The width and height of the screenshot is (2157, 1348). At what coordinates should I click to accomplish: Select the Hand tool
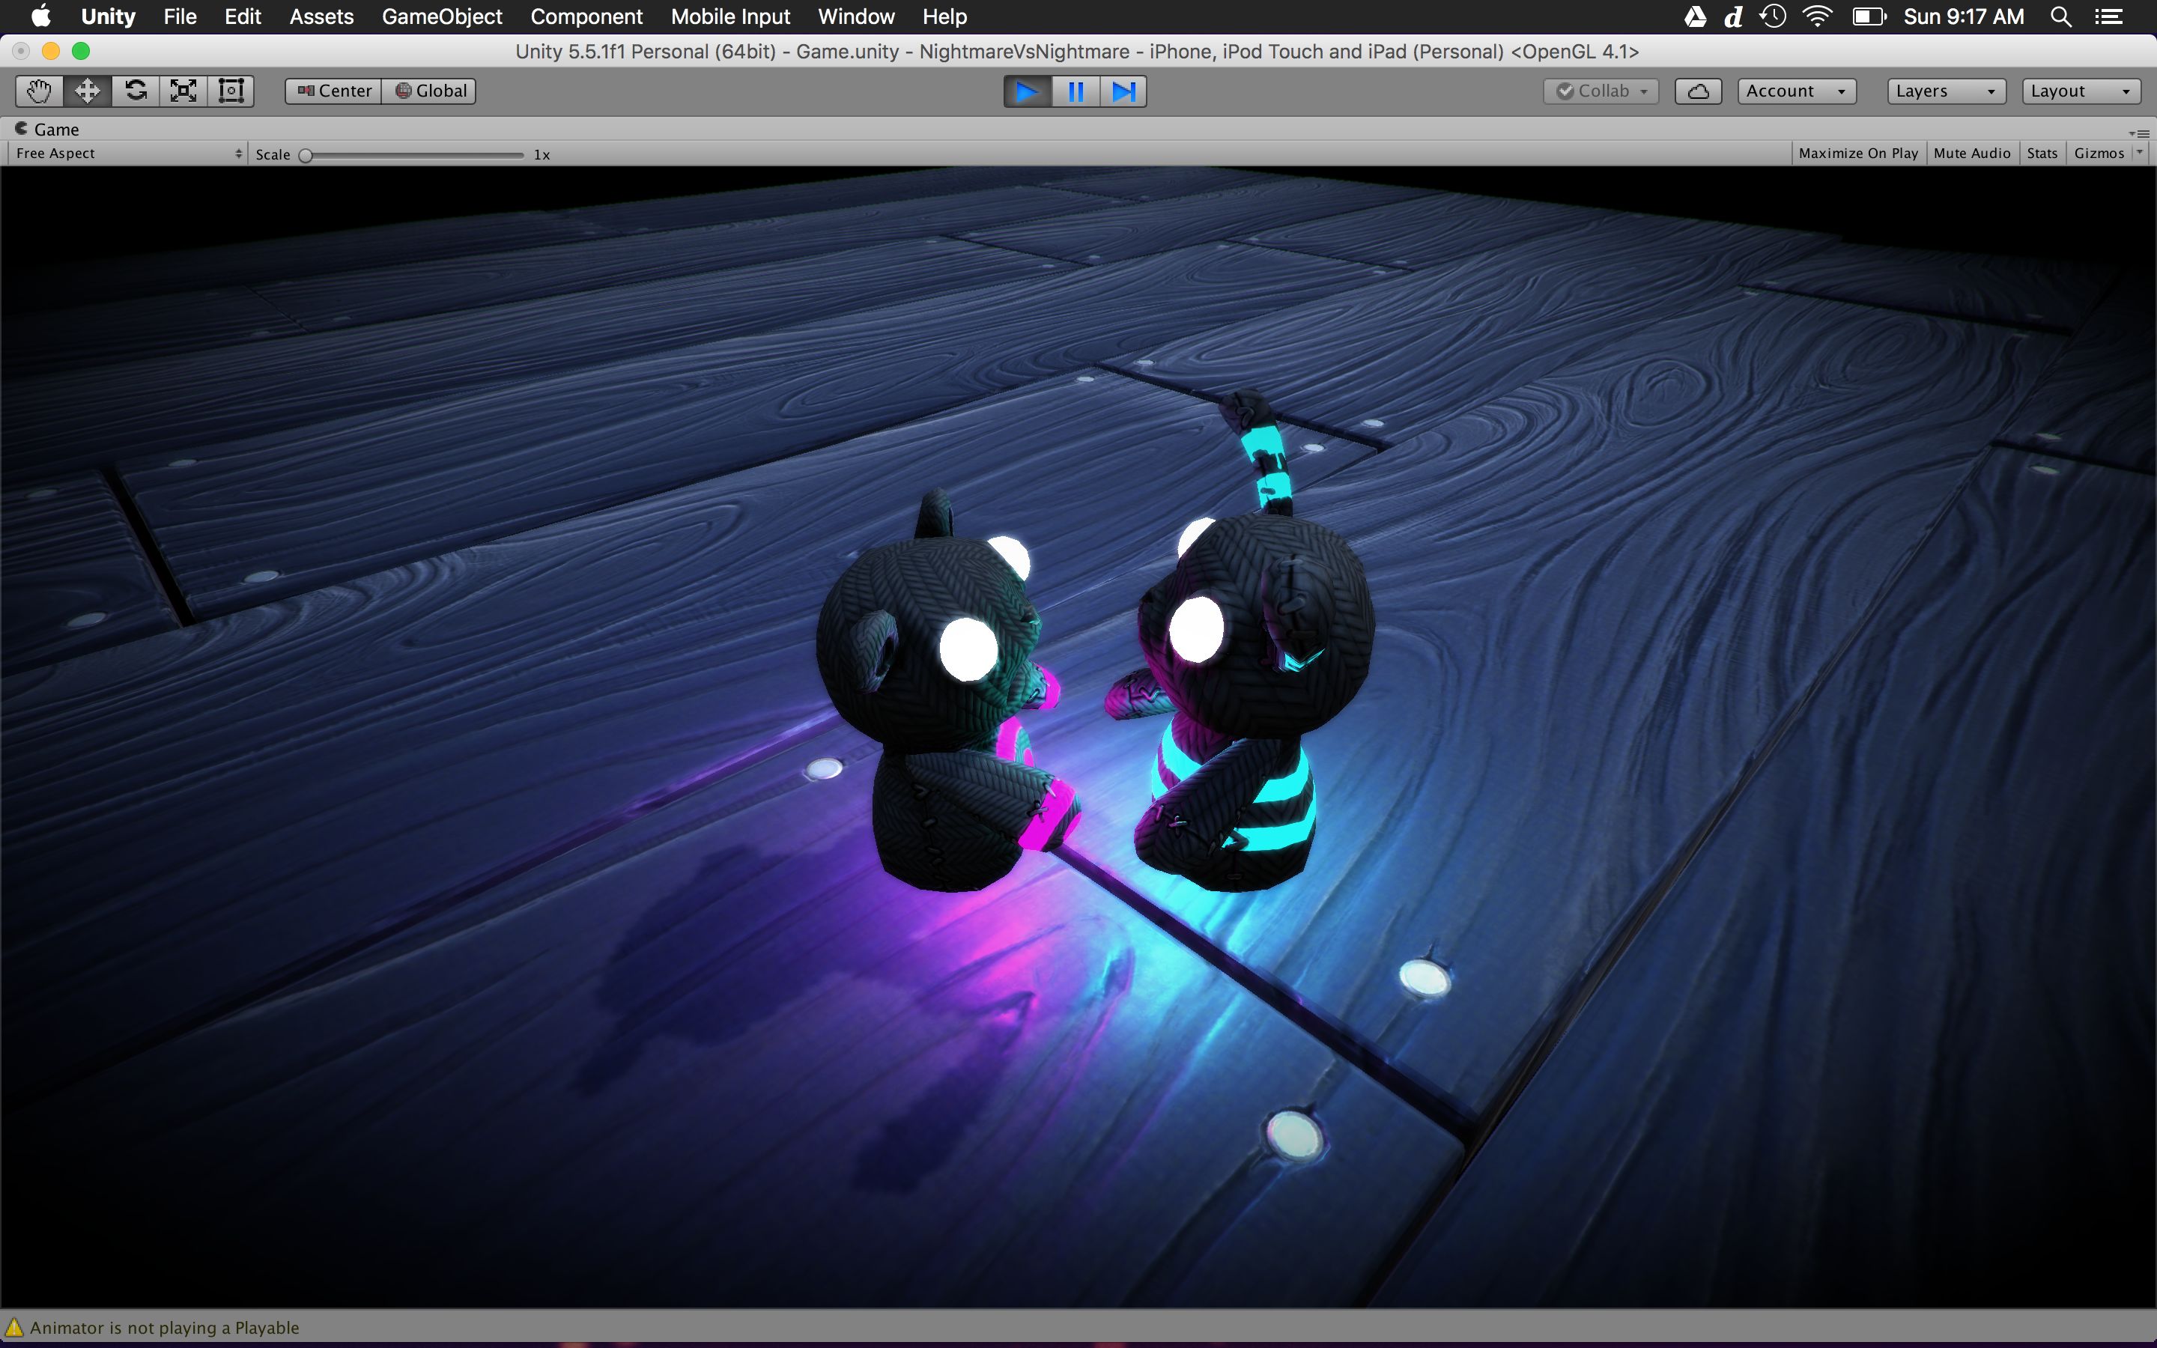click(x=39, y=91)
